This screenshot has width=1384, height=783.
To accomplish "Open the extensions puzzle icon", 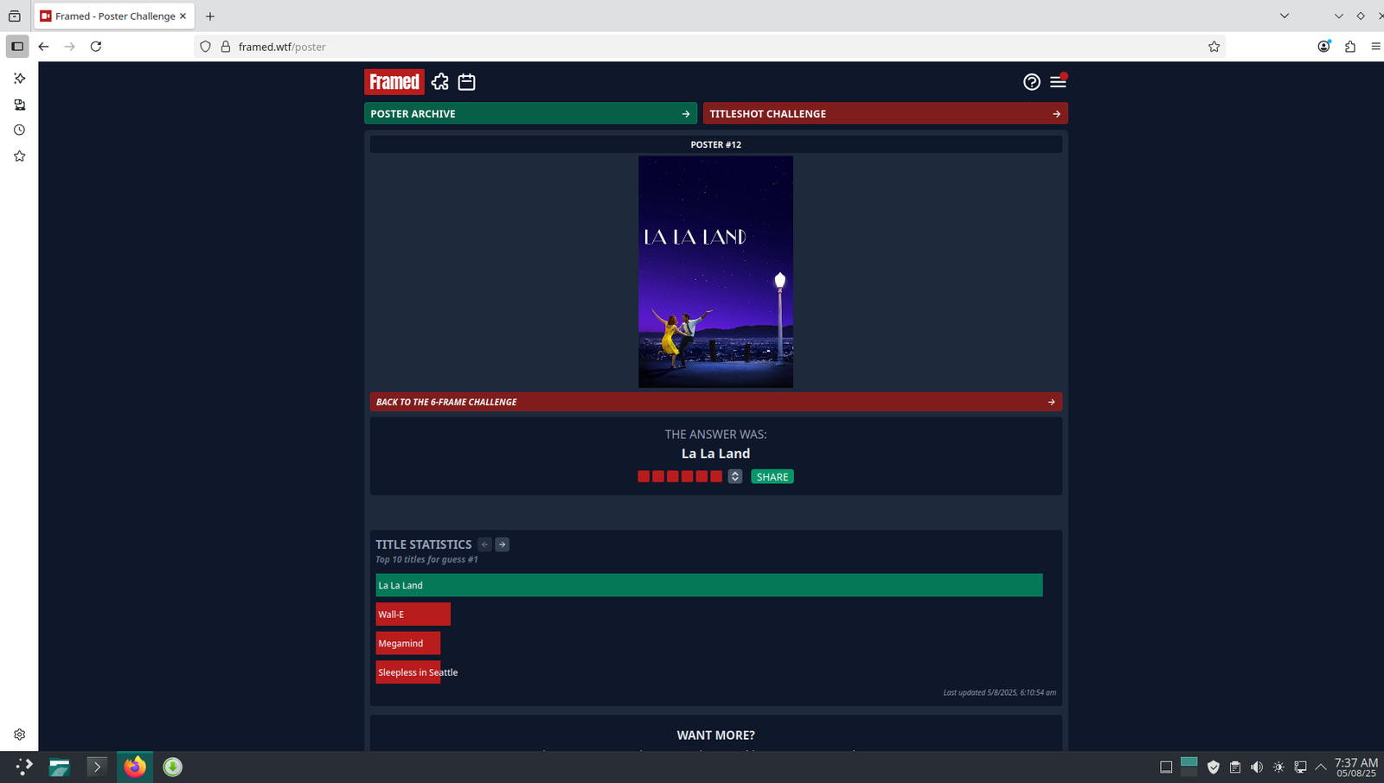I will pos(1350,47).
